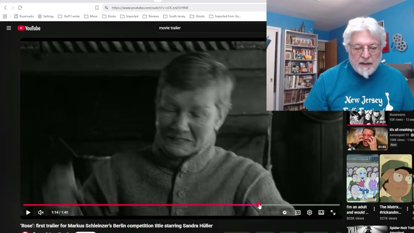
Task: Click the video progress bar scrubber handle
Action: (259, 205)
